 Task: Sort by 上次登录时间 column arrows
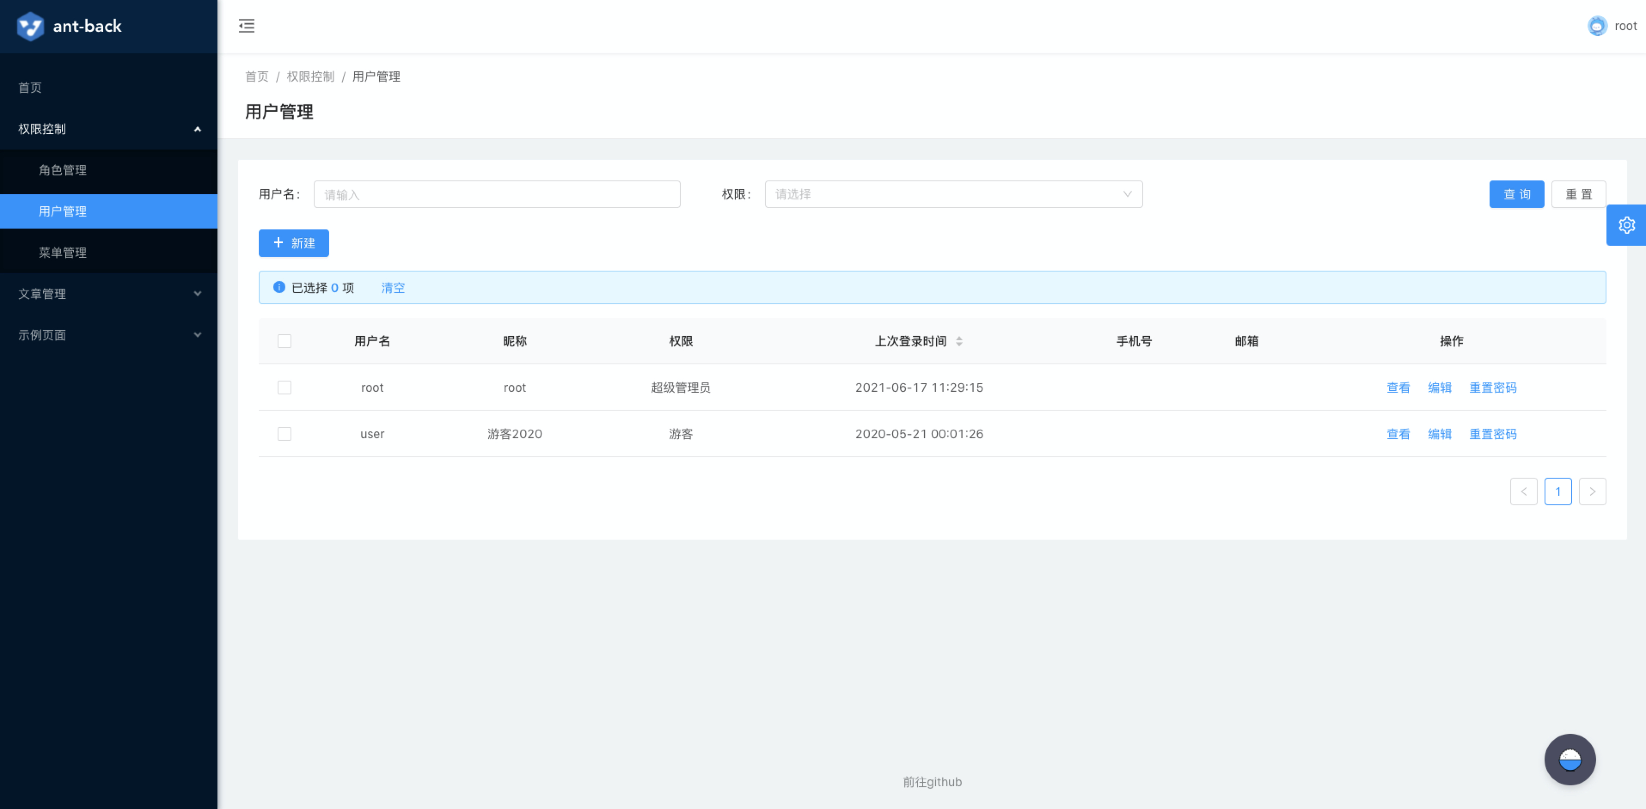958,341
